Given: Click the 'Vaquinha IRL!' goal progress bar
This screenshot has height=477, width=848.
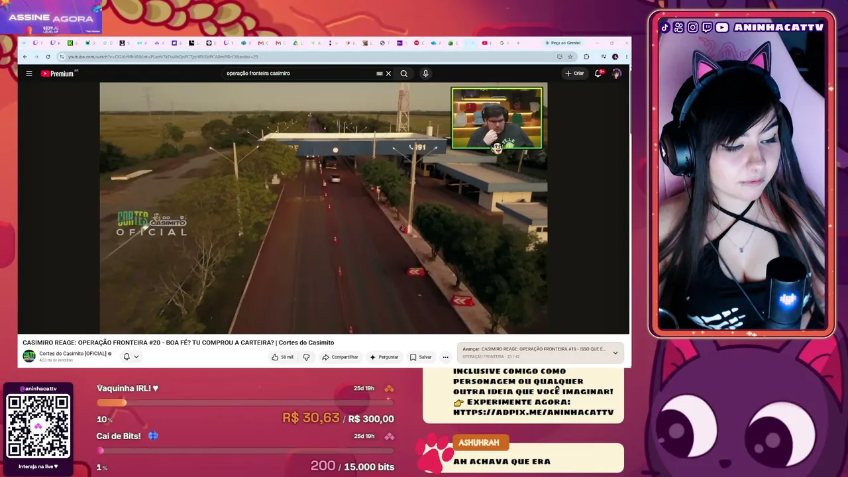Looking at the screenshot, I should point(245,403).
